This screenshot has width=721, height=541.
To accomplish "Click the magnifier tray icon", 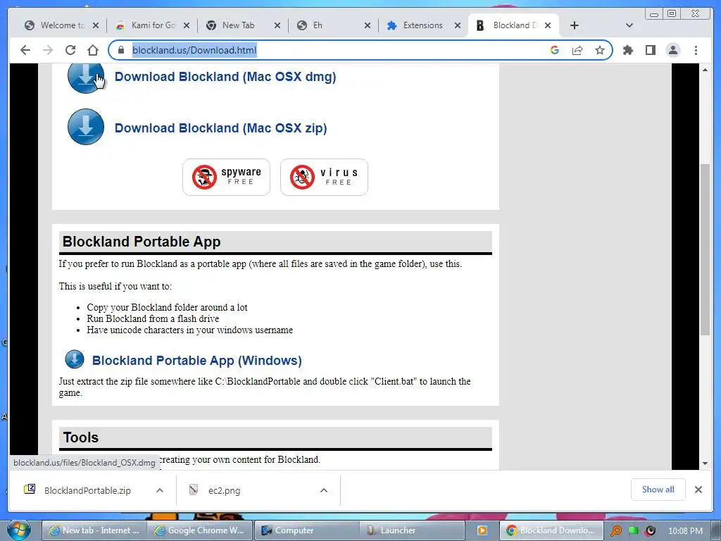I will coord(615,531).
